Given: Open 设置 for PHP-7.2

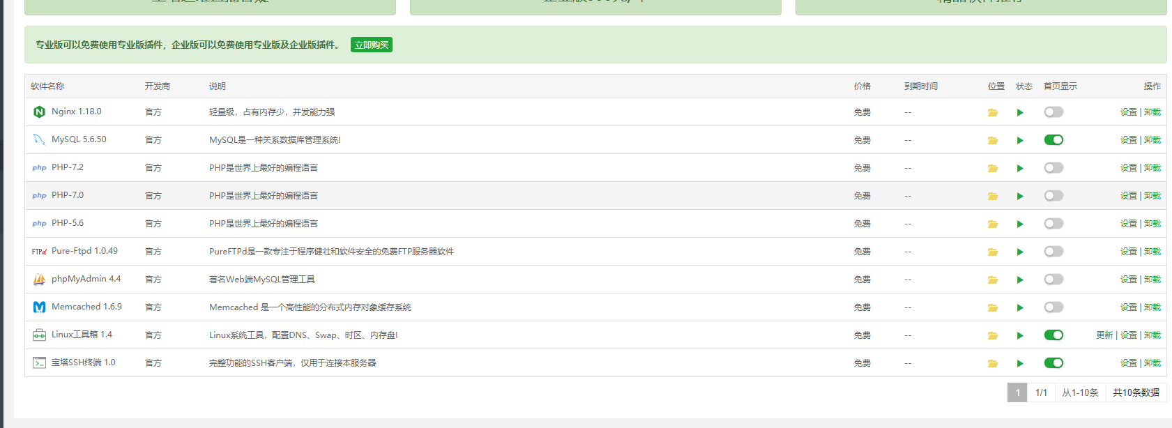Looking at the screenshot, I should click(1129, 168).
